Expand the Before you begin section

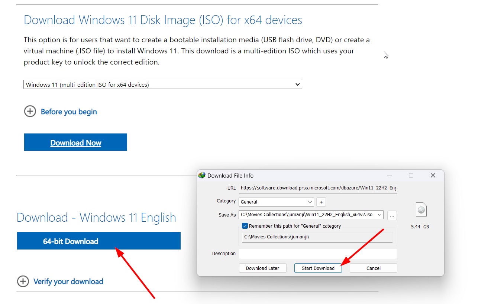(x=61, y=112)
